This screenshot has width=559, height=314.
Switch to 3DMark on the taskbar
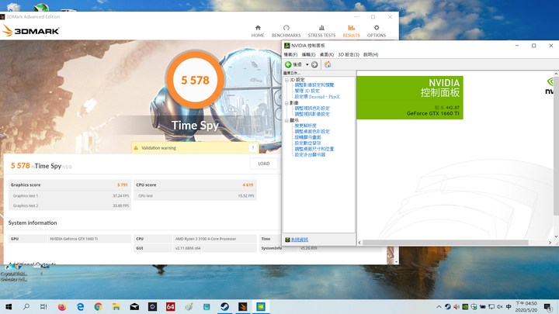[243, 306]
